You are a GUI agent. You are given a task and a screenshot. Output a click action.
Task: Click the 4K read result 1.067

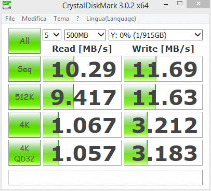[x=82, y=125]
